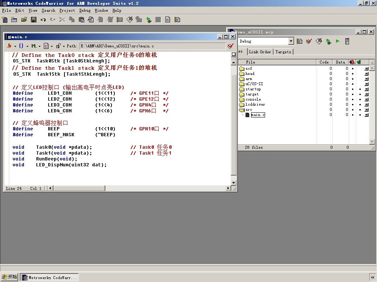Viewport: 377px width, 282px height.
Task: Open Find using the magnifier icon
Action: tap(91, 20)
